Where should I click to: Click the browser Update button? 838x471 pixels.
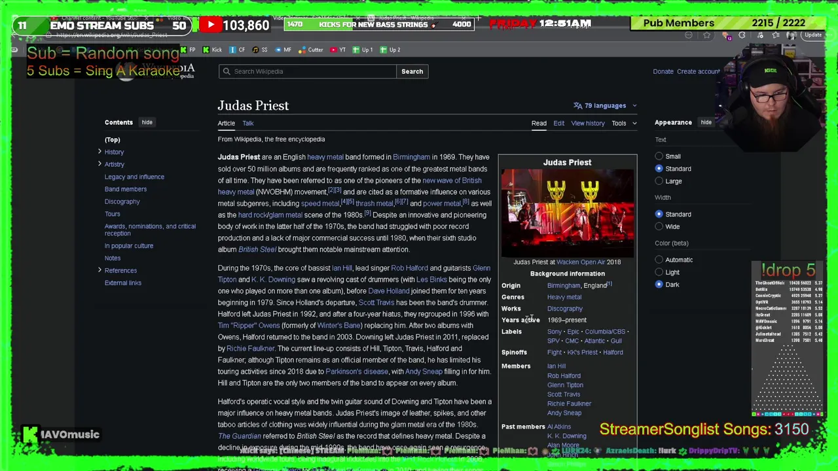812,35
